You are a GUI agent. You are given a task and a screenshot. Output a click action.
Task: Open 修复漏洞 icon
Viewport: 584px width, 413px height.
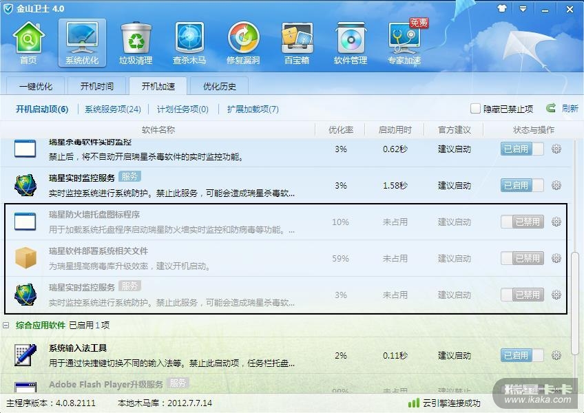coord(243,43)
